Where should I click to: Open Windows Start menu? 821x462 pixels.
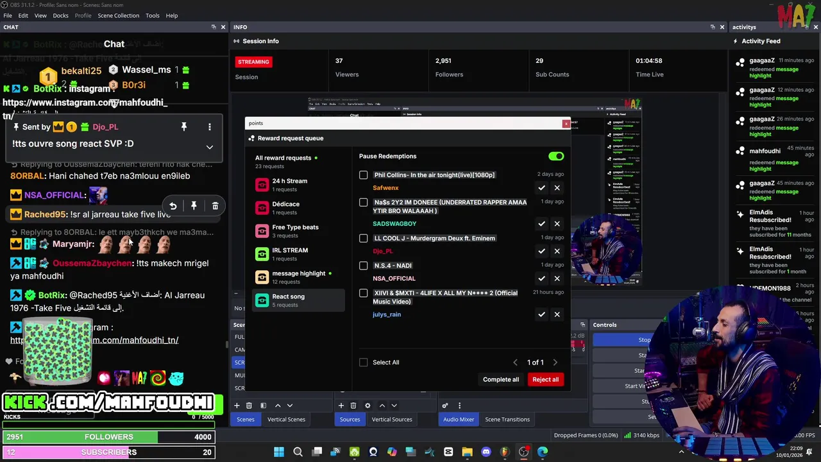[279, 452]
